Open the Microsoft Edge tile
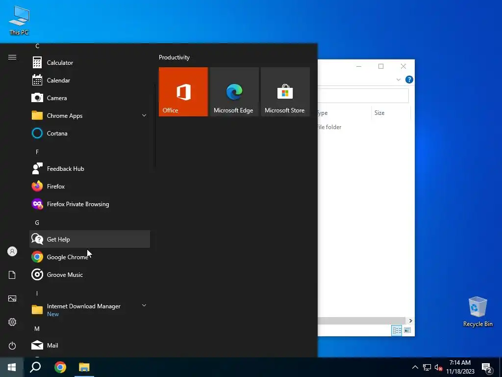The height and width of the screenshot is (377, 502). pyautogui.click(x=234, y=92)
